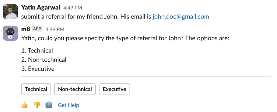The height and width of the screenshot is (112, 277).
Task: Click the '1. Technical' list item text
Action: point(37,51)
